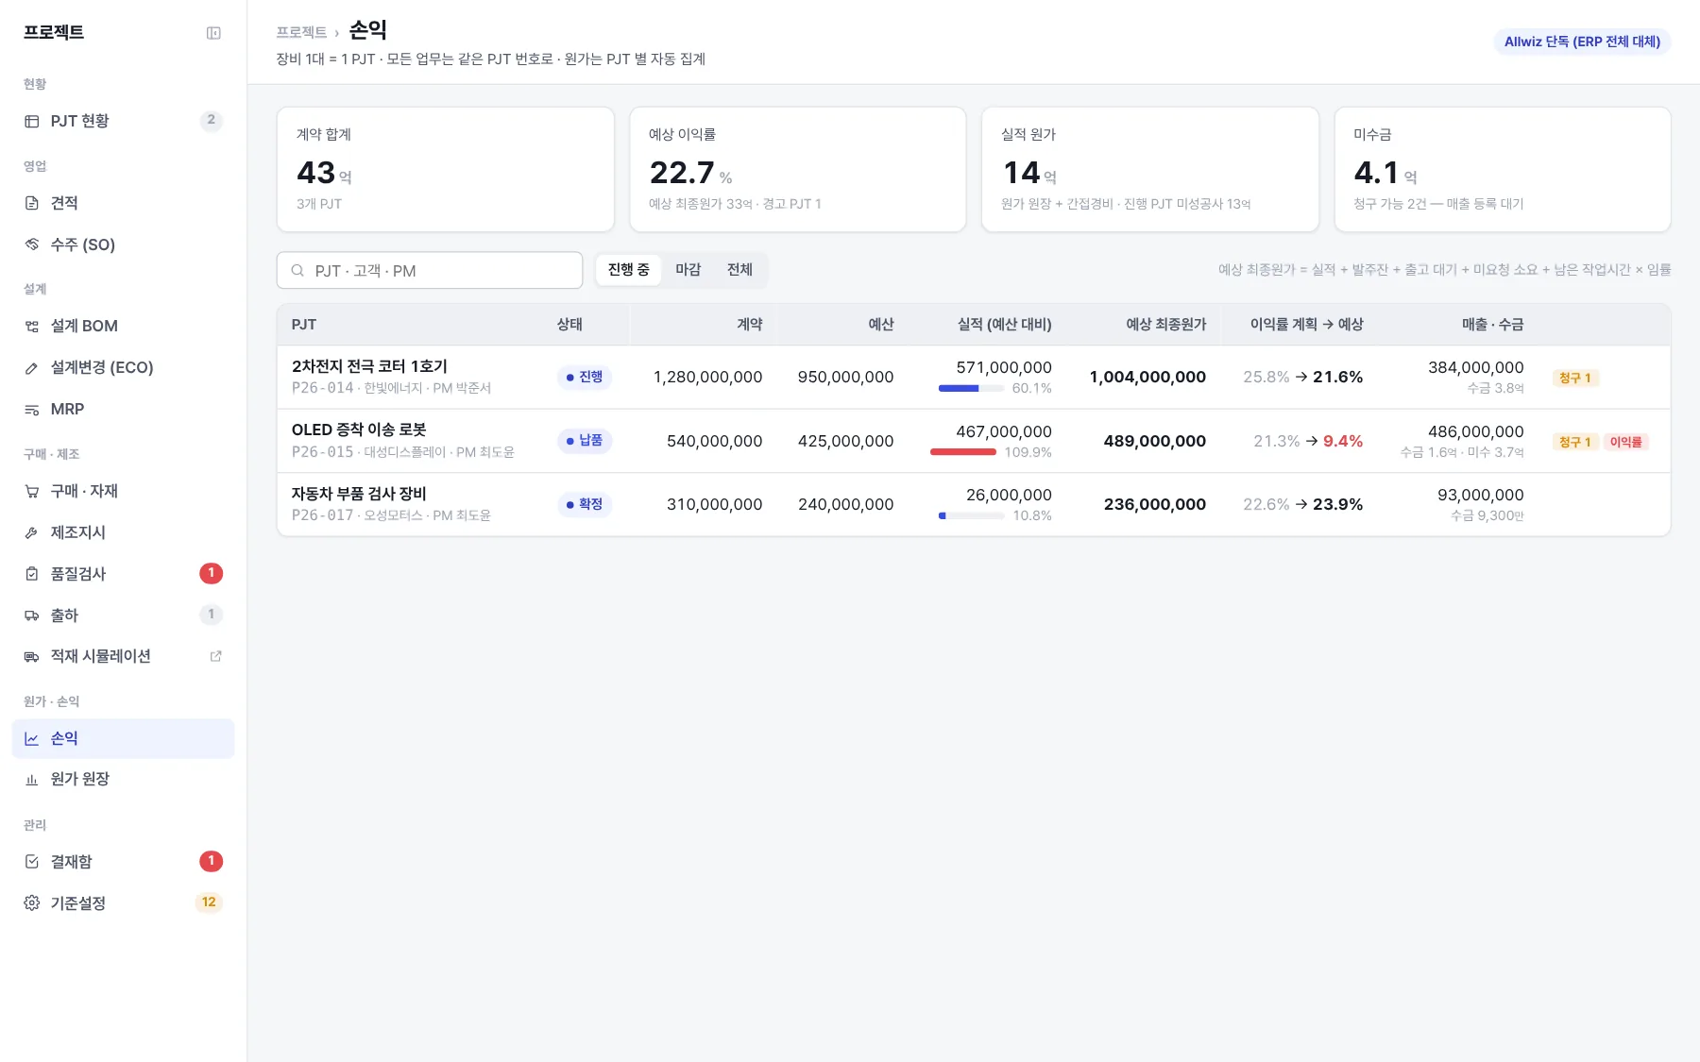Click the 12 badge beside 기준설정
Viewport: 1700px width, 1062px height.
tap(209, 902)
